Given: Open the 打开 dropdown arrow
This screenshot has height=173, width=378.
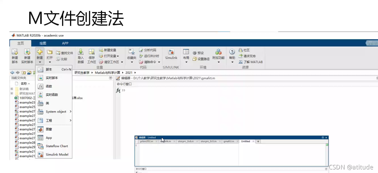Looking at the screenshot, I should click(x=49, y=62).
